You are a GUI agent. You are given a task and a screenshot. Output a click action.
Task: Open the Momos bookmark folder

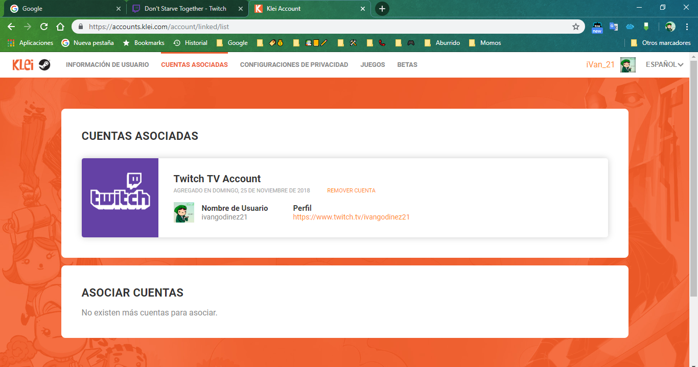coord(485,43)
